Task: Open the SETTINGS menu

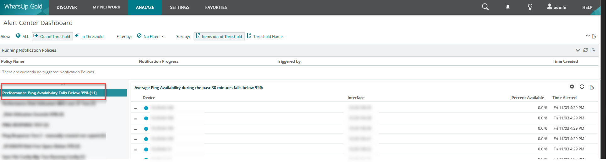Action: pyautogui.click(x=179, y=7)
